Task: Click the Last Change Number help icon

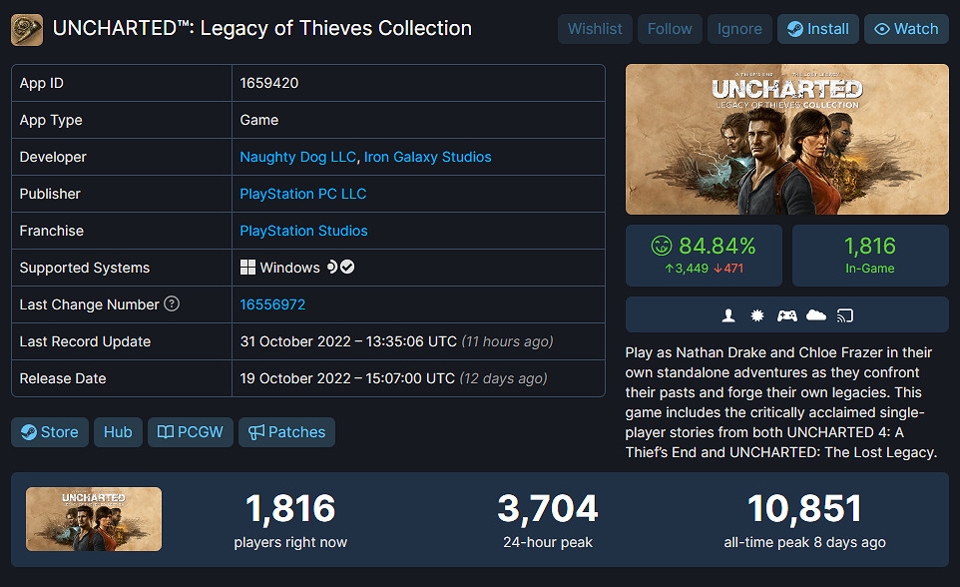Action: (172, 303)
